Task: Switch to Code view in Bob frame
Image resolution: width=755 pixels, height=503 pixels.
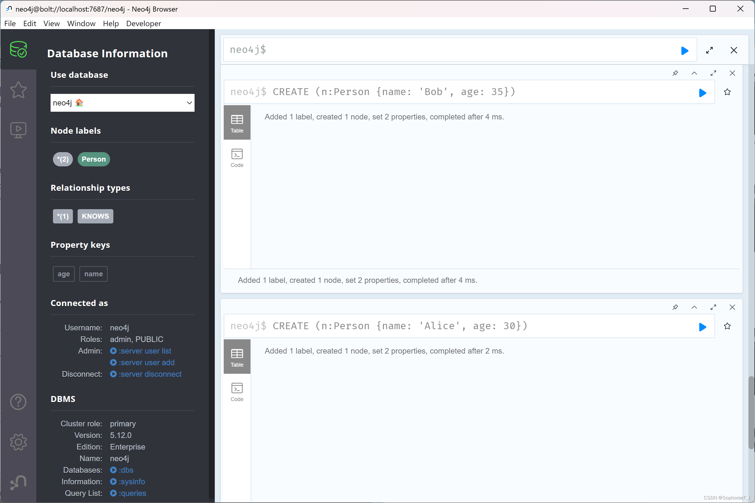Action: click(237, 157)
